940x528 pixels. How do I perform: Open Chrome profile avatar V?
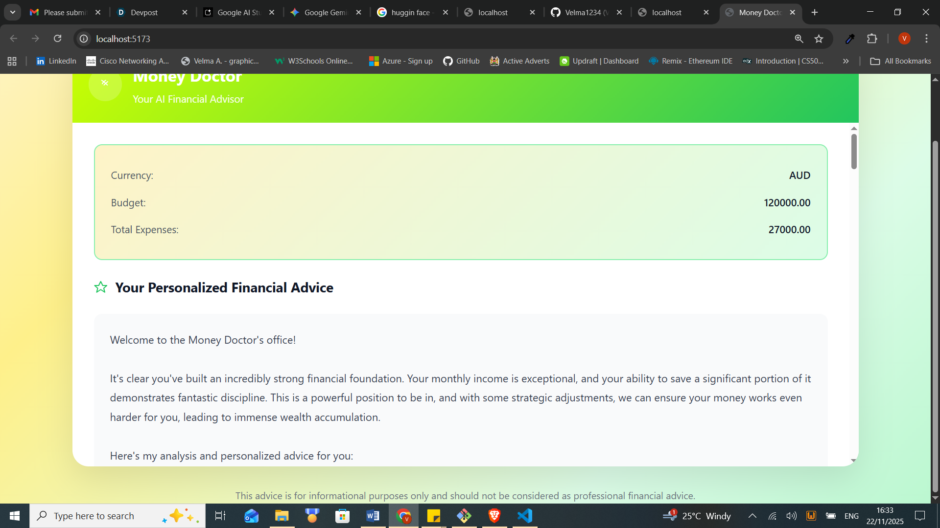[x=904, y=39]
